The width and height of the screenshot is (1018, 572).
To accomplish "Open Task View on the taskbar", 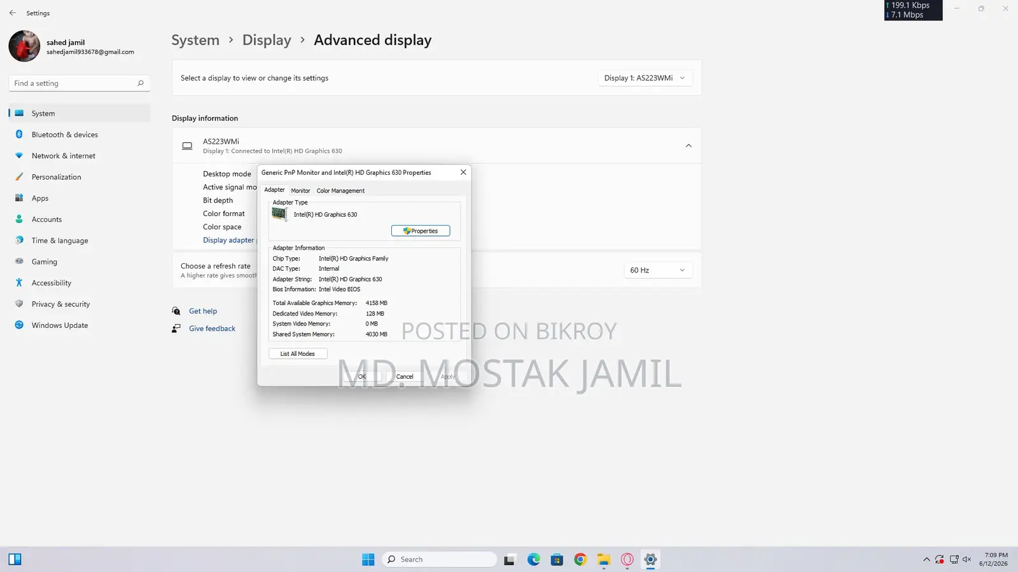I will tap(509, 559).
